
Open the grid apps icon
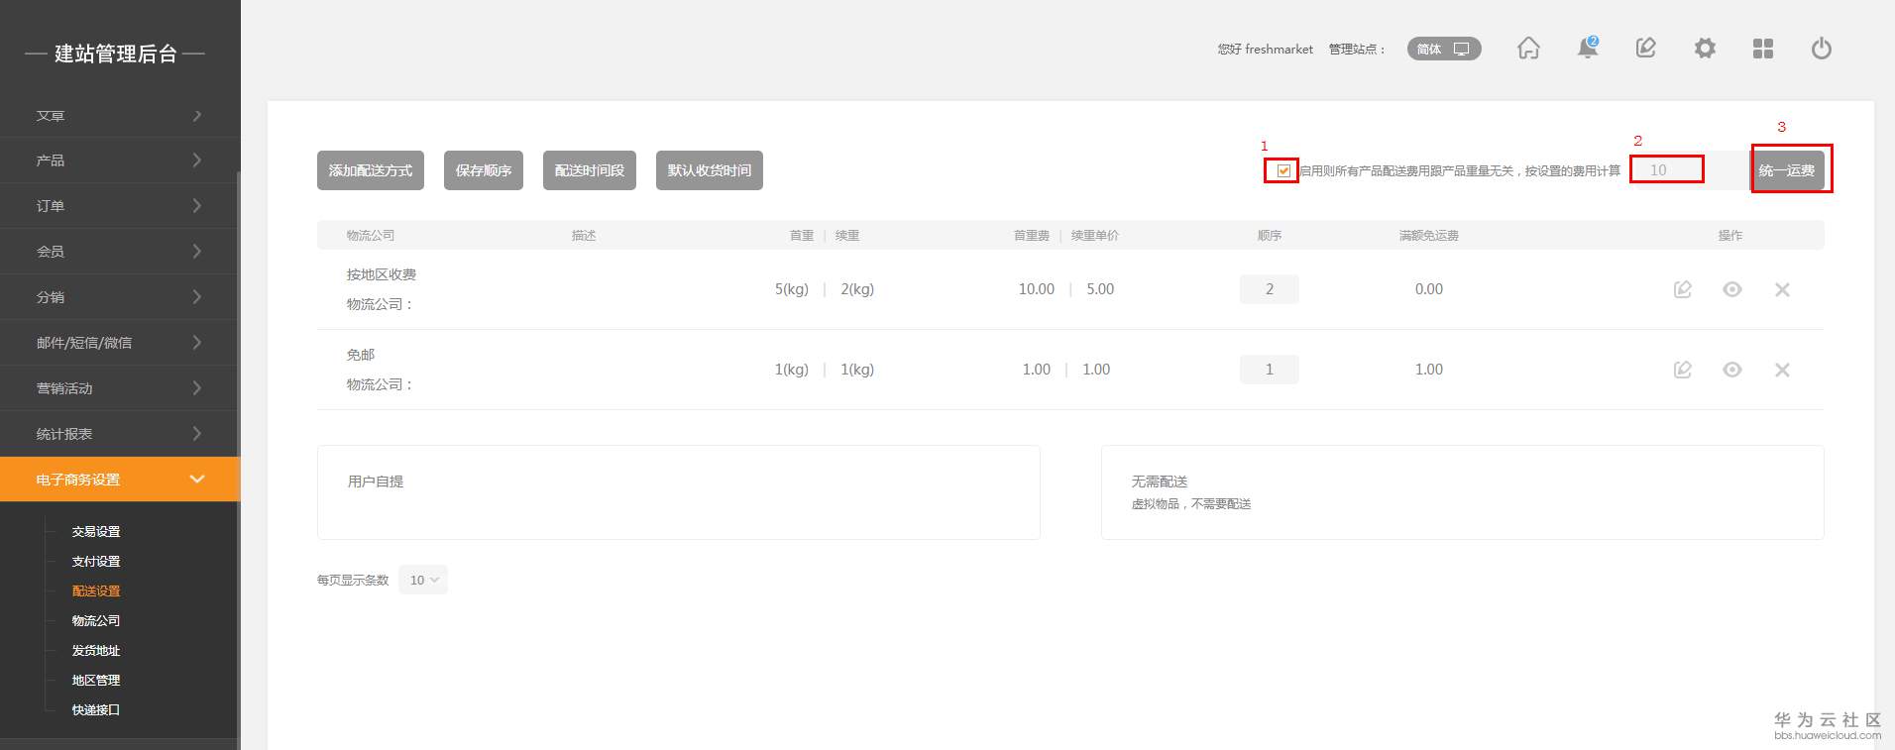1763,49
